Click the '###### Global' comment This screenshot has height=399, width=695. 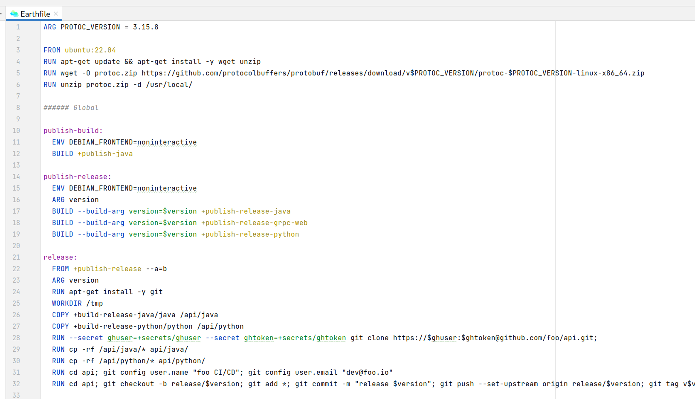pyautogui.click(x=71, y=107)
